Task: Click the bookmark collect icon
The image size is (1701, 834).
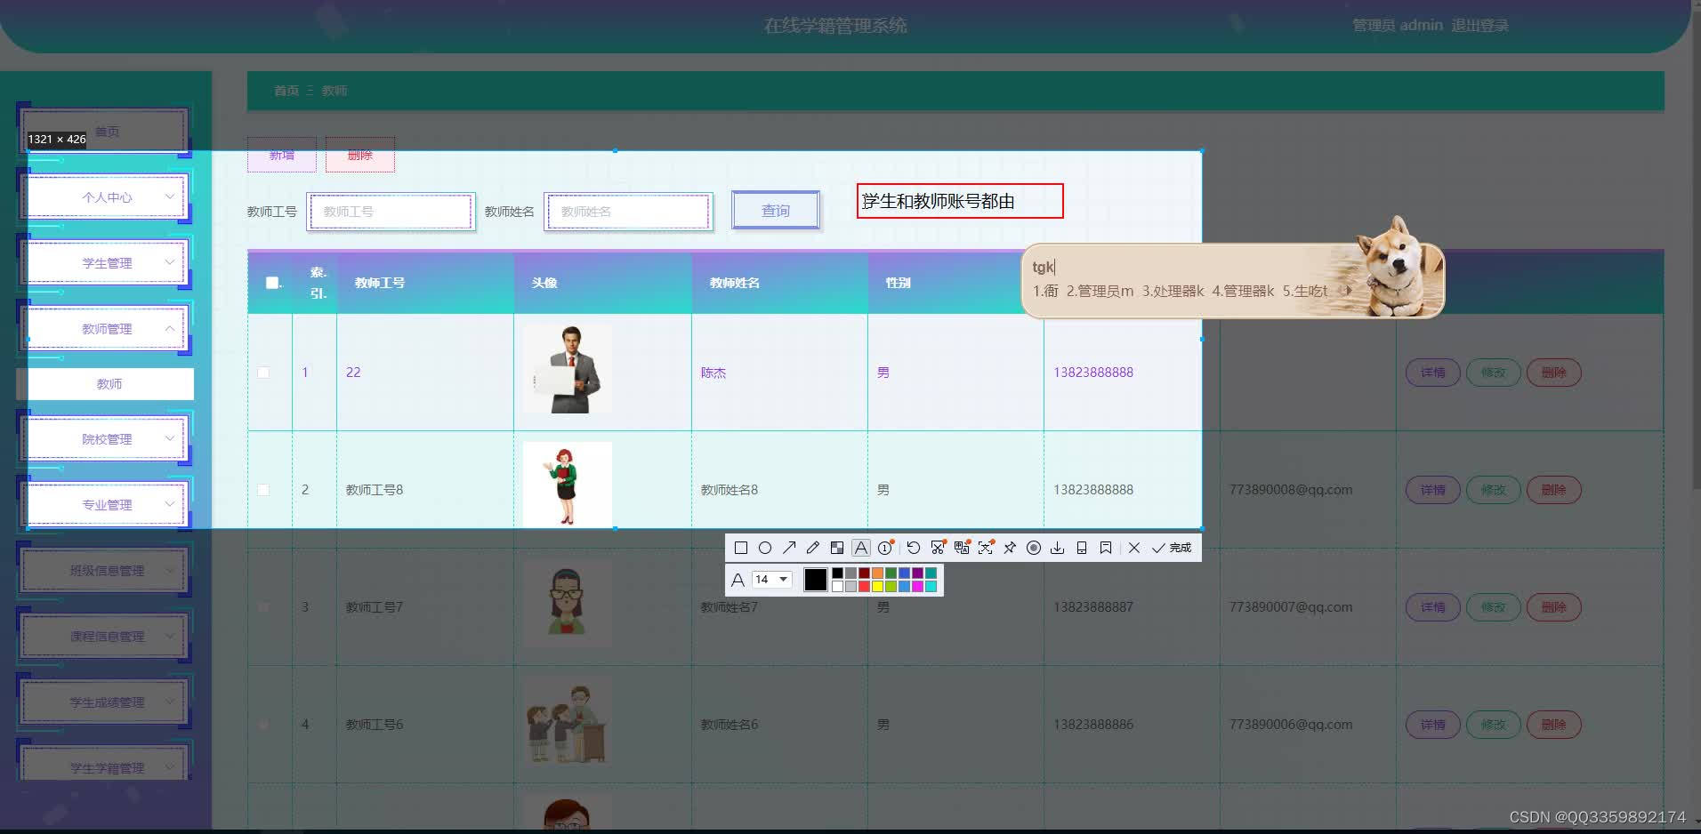Action: point(1106,548)
